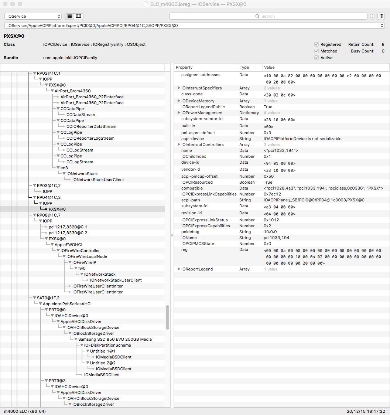The image size is (390, 415).
Task: Open the IOService plane dropdown
Action: [33, 16]
